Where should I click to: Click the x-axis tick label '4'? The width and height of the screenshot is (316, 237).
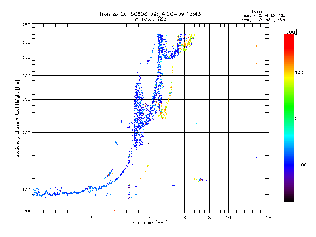150,218
